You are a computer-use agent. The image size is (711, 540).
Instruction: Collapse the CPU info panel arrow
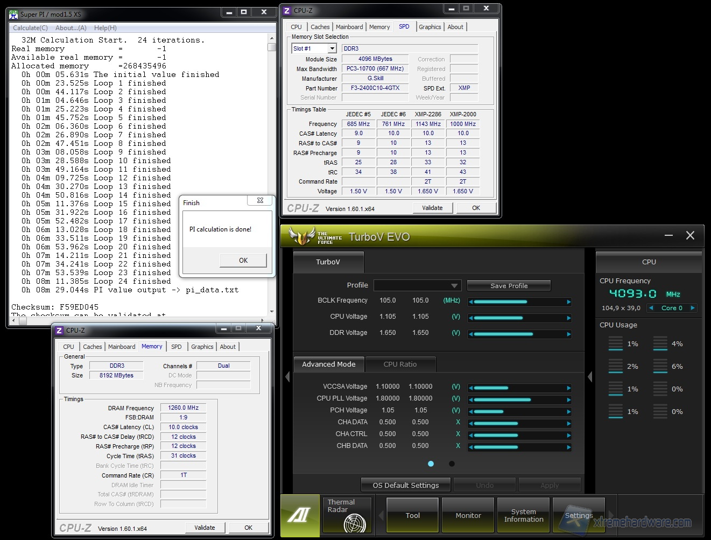pyautogui.click(x=590, y=377)
